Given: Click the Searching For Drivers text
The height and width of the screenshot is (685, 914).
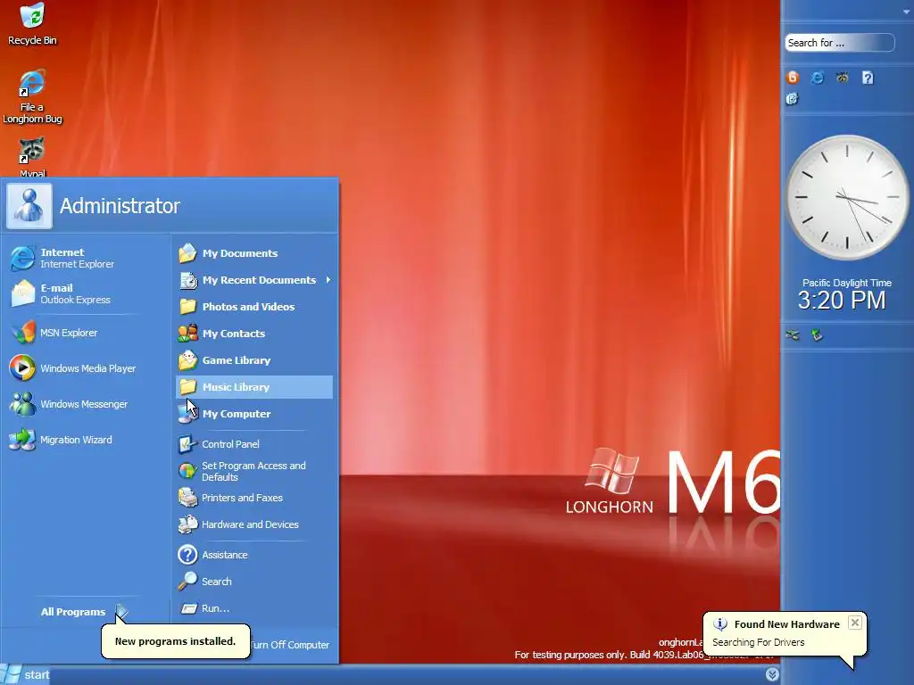Looking at the screenshot, I should point(759,642).
